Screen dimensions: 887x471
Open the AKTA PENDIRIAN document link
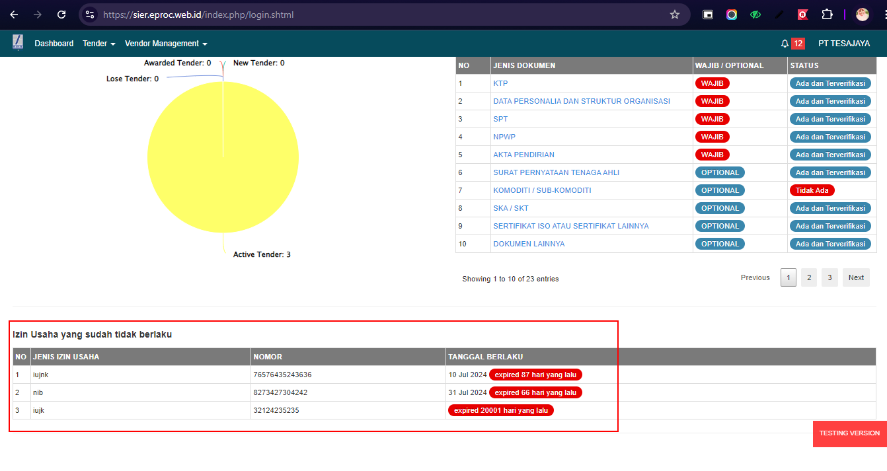pyautogui.click(x=523, y=155)
